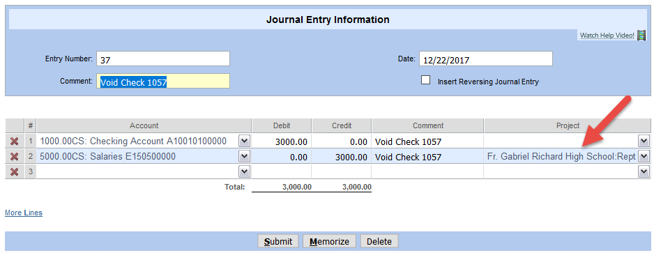The height and width of the screenshot is (253, 654).
Task: Click the Date field showing 12/22/2017
Action: coord(486,59)
